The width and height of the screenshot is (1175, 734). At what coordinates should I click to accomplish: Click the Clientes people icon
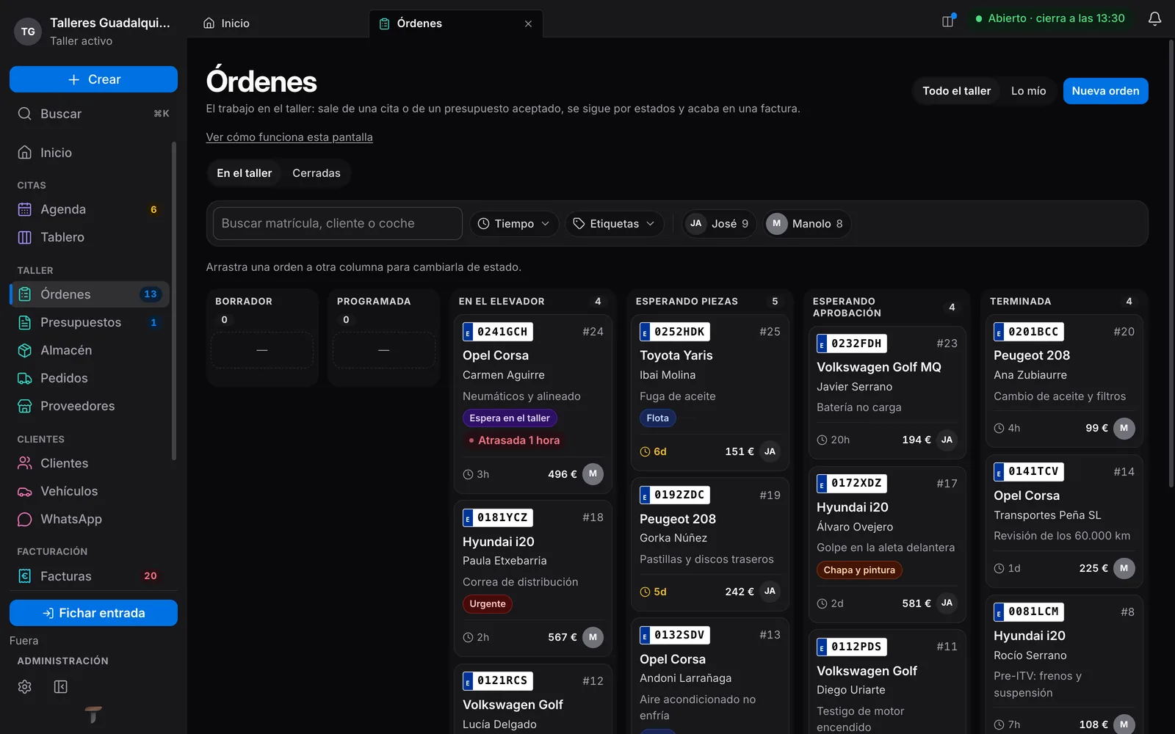(x=25, y=463)
